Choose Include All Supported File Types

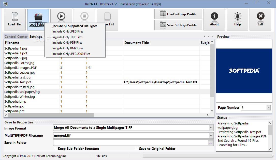tap(75, 26)
